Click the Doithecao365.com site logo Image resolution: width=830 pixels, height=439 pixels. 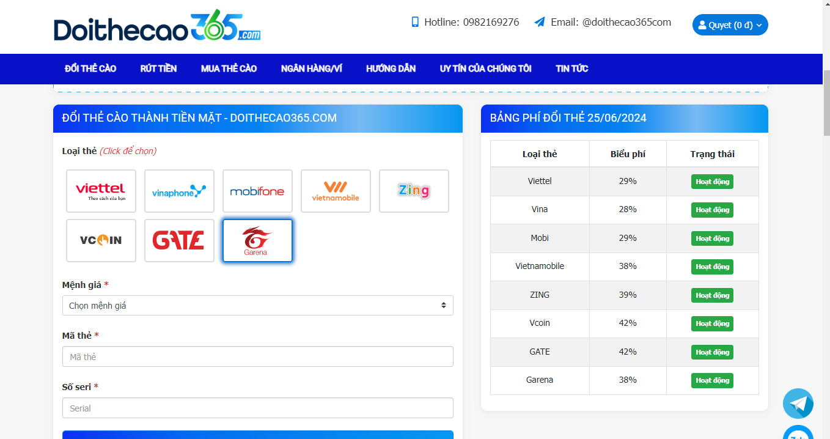coord(157,26)
